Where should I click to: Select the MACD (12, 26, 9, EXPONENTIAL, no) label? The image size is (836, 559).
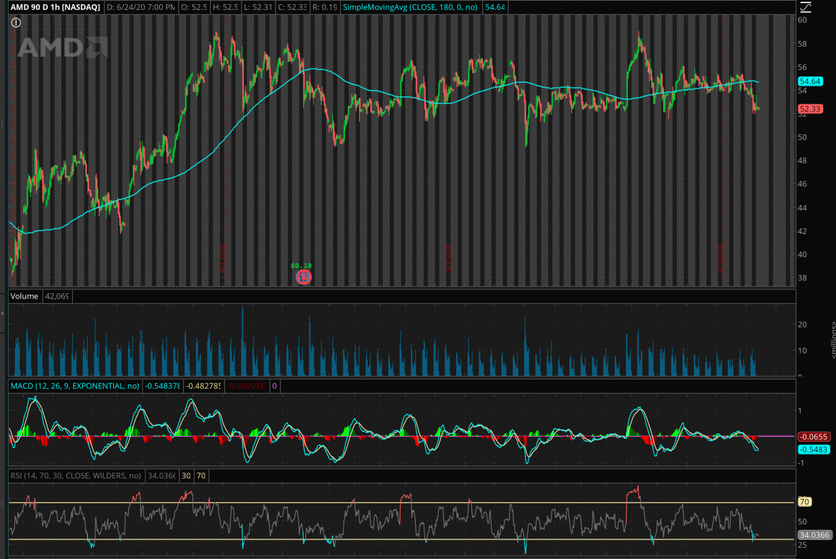75,386
